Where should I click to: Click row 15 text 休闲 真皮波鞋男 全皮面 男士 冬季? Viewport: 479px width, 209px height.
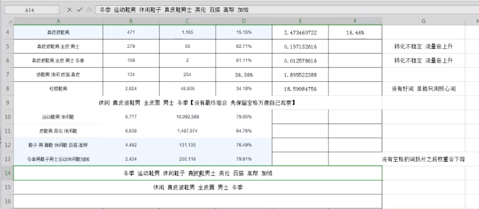click(x=198, y=187)
